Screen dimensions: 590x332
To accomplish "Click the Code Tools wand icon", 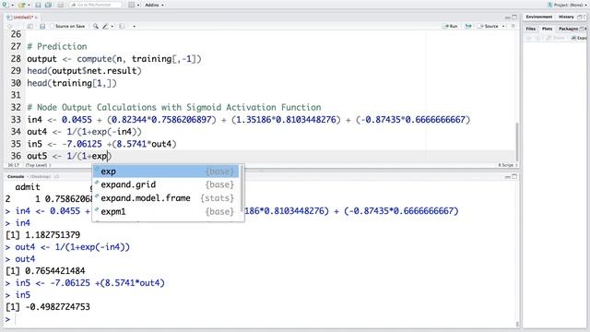I will (x=105, y=26).
